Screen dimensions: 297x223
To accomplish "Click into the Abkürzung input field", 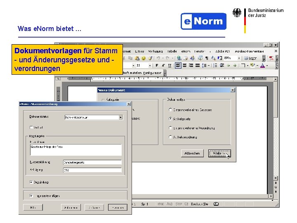I will point(92,170).
